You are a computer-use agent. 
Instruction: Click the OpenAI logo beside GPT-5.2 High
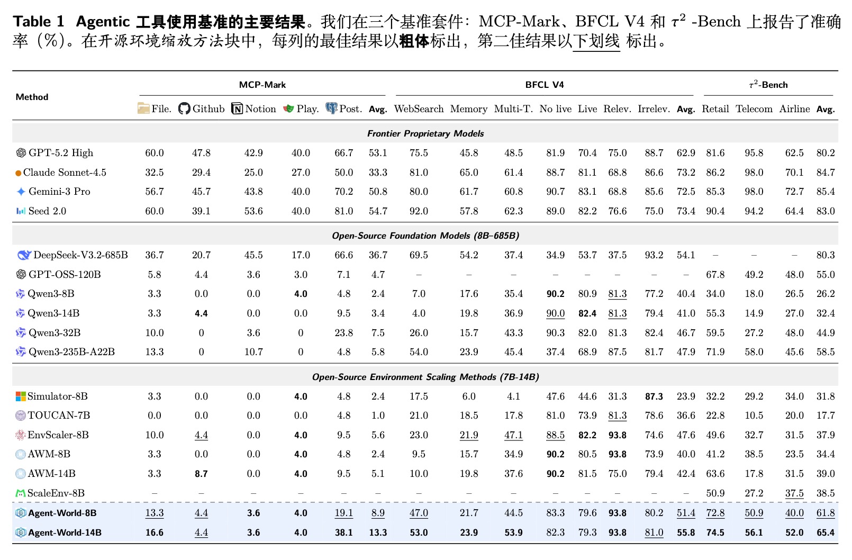click(x=21, y=153)
